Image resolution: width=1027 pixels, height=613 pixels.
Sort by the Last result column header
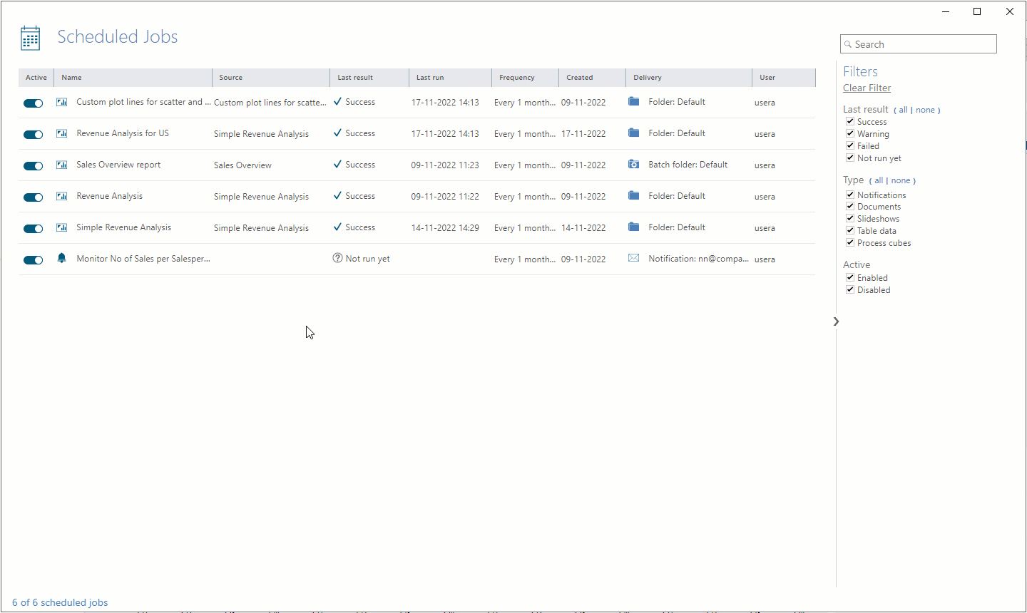(369, 78)
